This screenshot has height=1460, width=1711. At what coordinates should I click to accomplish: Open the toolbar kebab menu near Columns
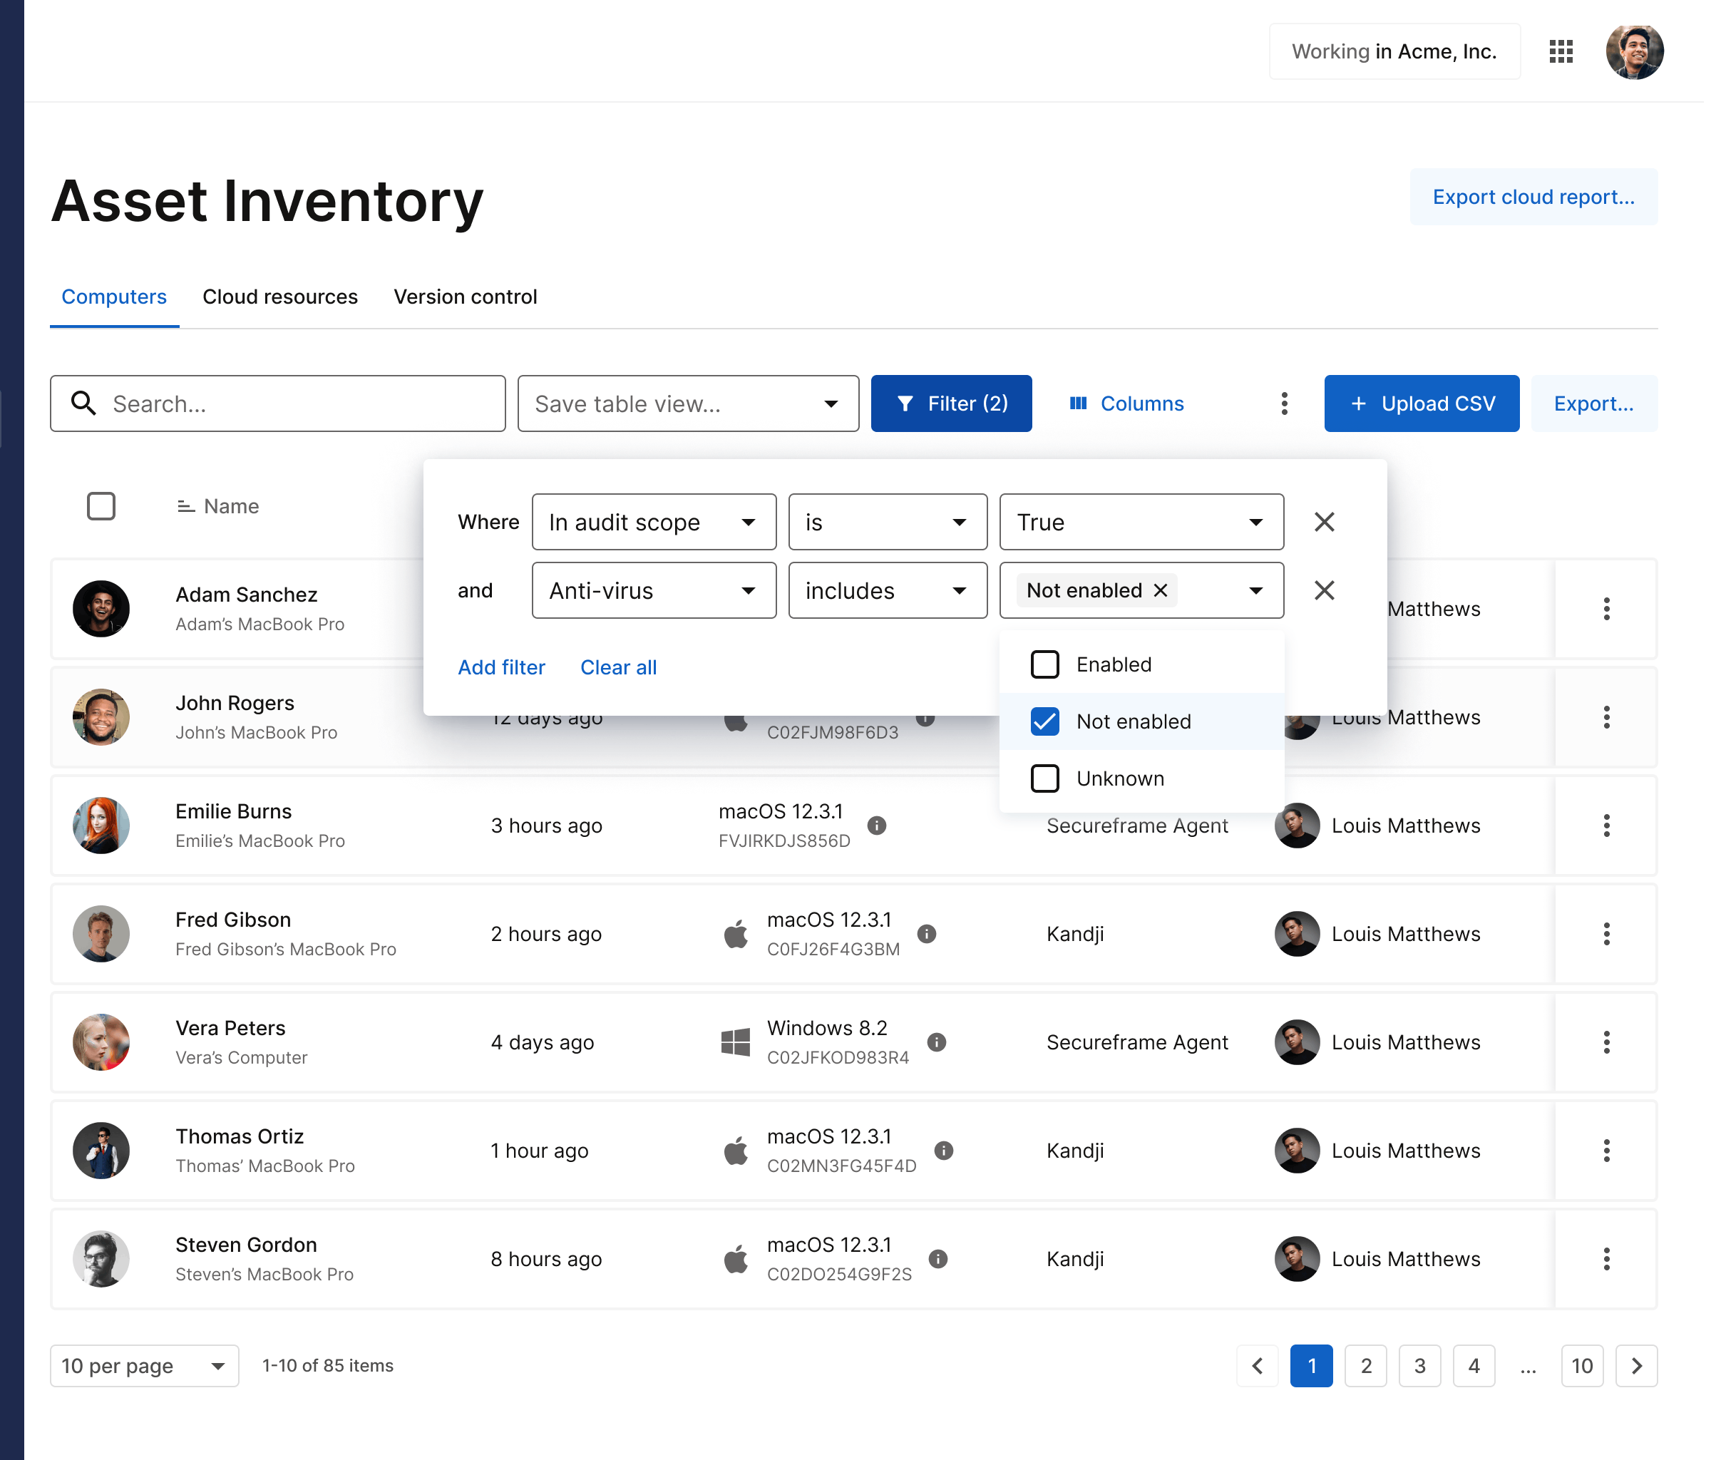tap(1284, 403)
